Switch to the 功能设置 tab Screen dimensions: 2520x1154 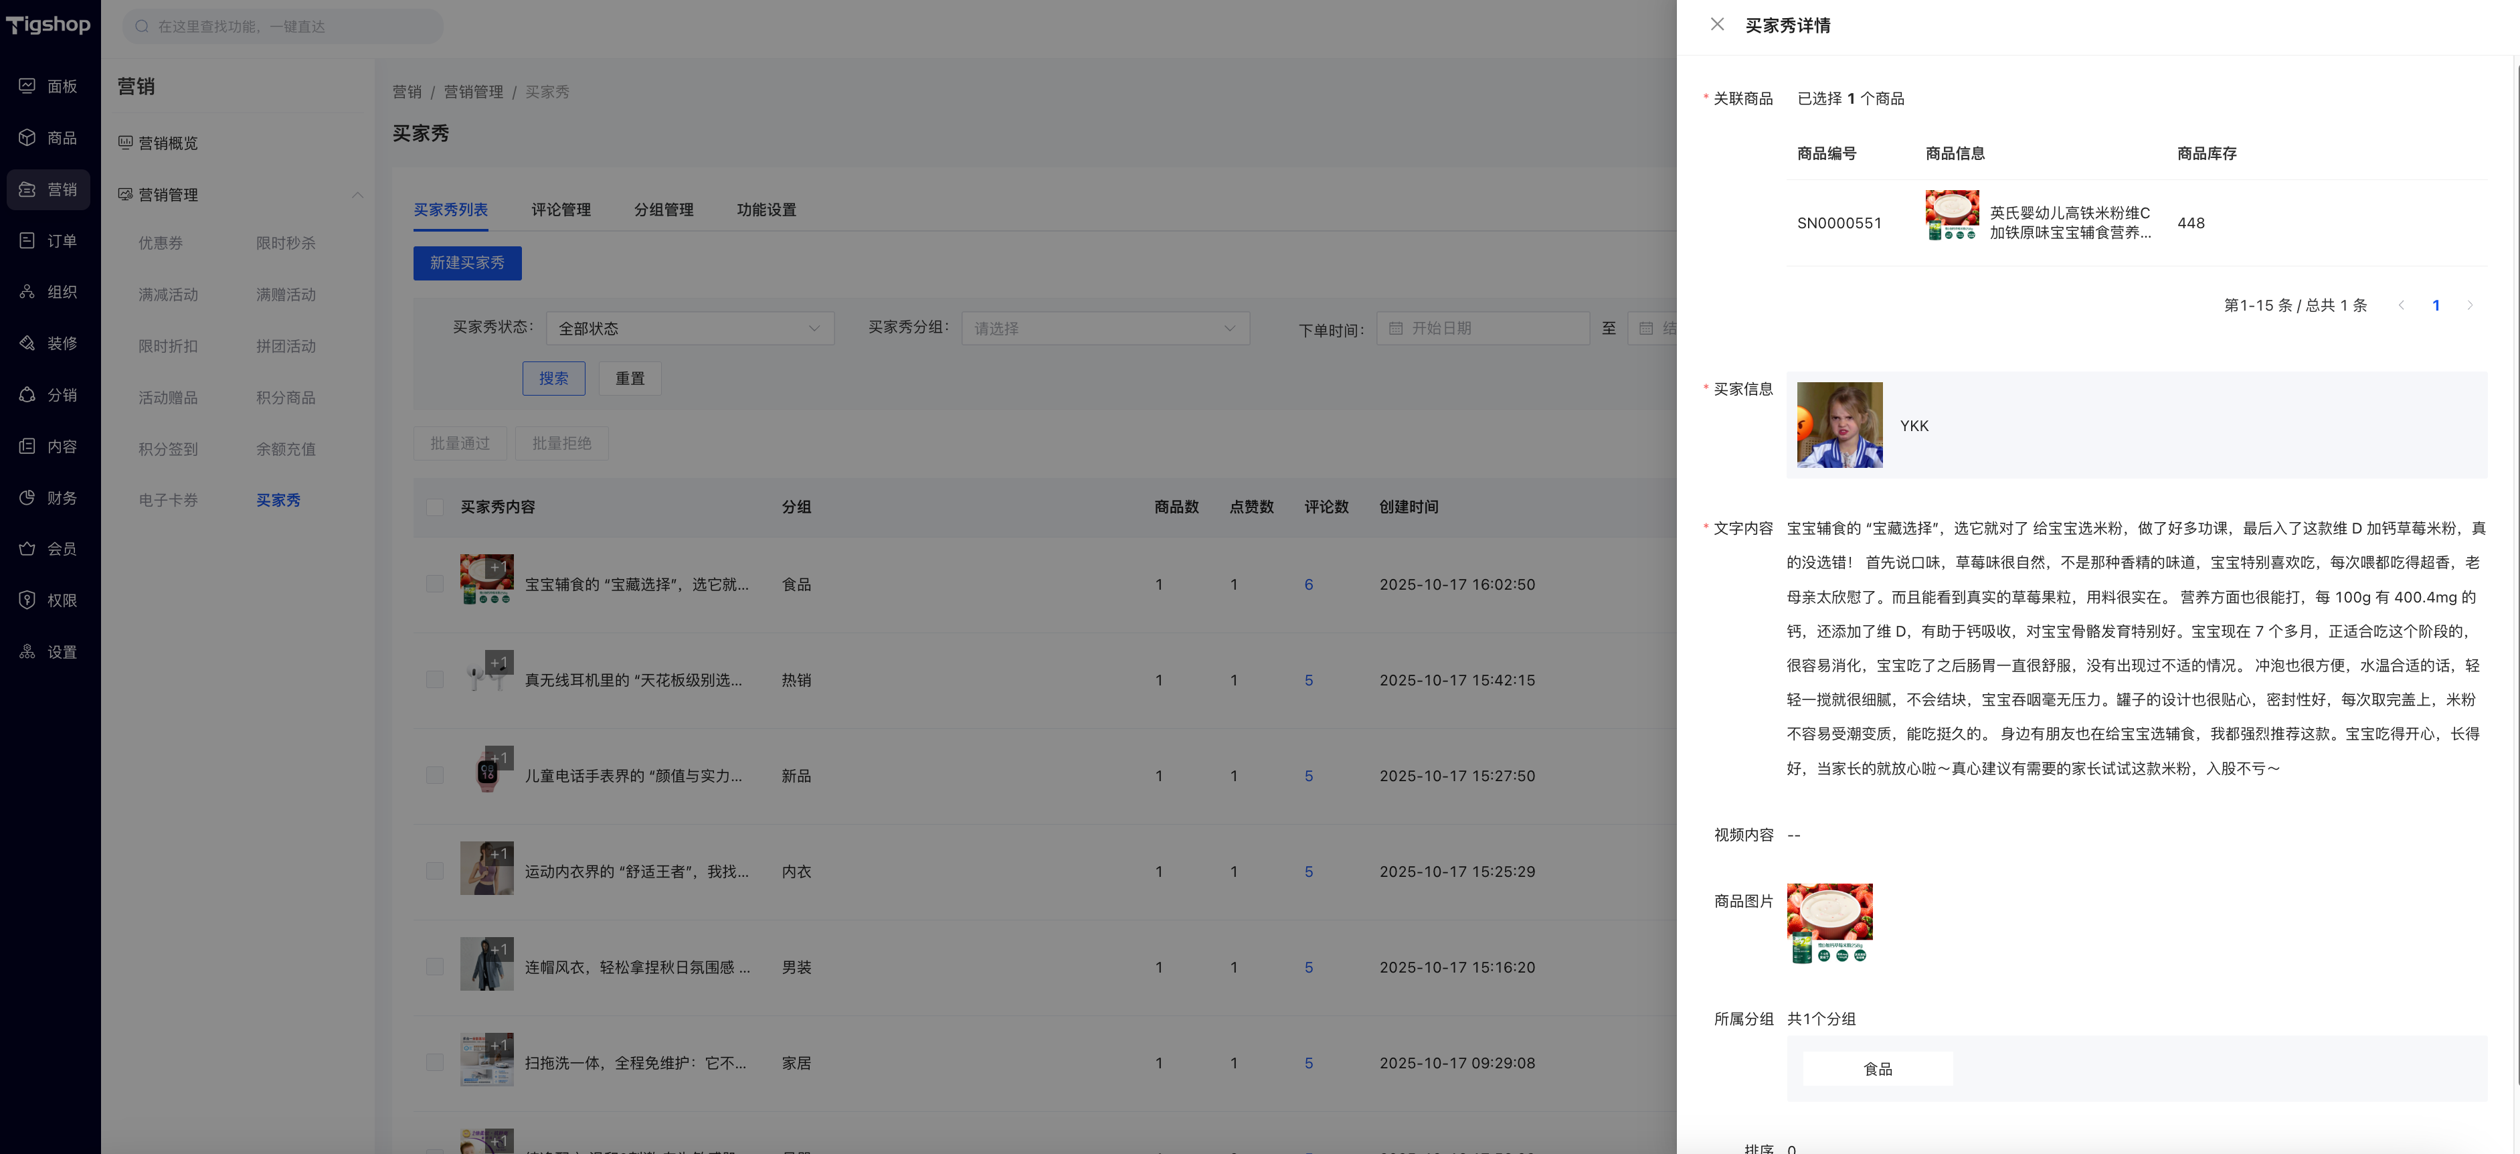766,210
